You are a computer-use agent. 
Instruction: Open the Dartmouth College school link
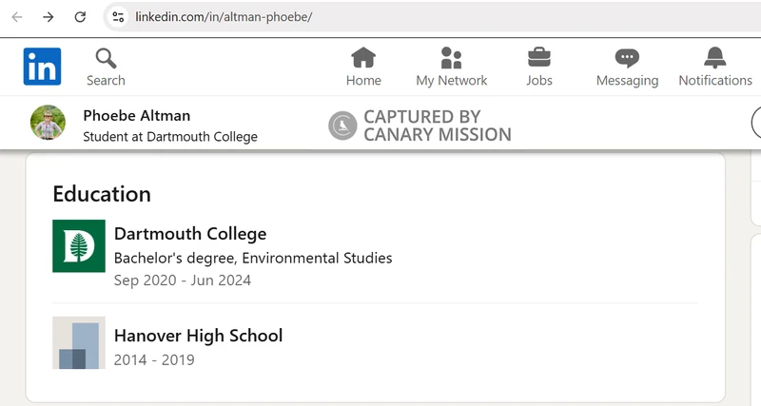pyautogui.click(x=190, y=234)
